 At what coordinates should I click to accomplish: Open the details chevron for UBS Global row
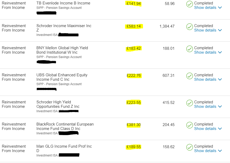point(220,79)
